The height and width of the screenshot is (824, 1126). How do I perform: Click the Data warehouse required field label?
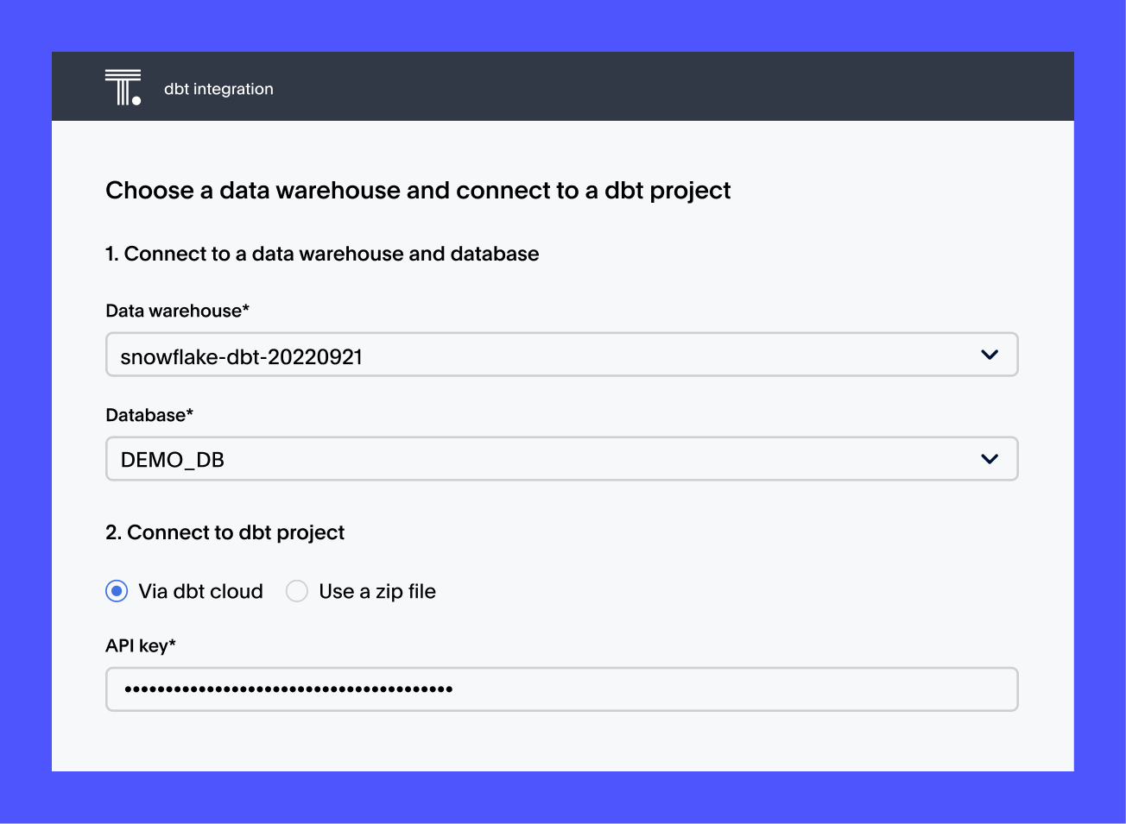click(177, 310)
